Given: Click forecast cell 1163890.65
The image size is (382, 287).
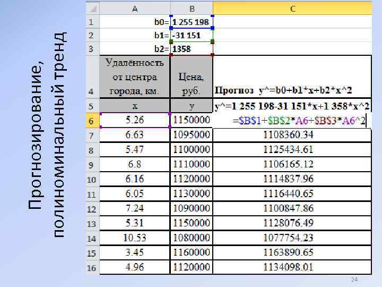Looking at the screenshot, I should point(292,252).
